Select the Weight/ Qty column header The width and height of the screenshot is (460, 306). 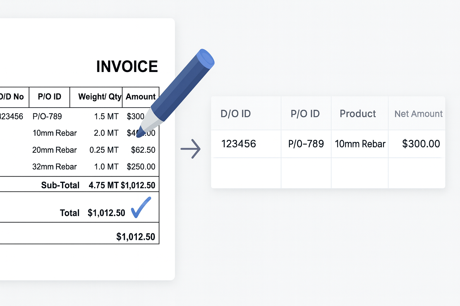[x=100, y=97]
